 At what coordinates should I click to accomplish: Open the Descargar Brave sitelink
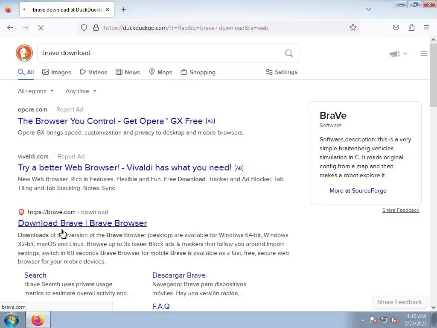pyautogui.click(x=179, y=275)
